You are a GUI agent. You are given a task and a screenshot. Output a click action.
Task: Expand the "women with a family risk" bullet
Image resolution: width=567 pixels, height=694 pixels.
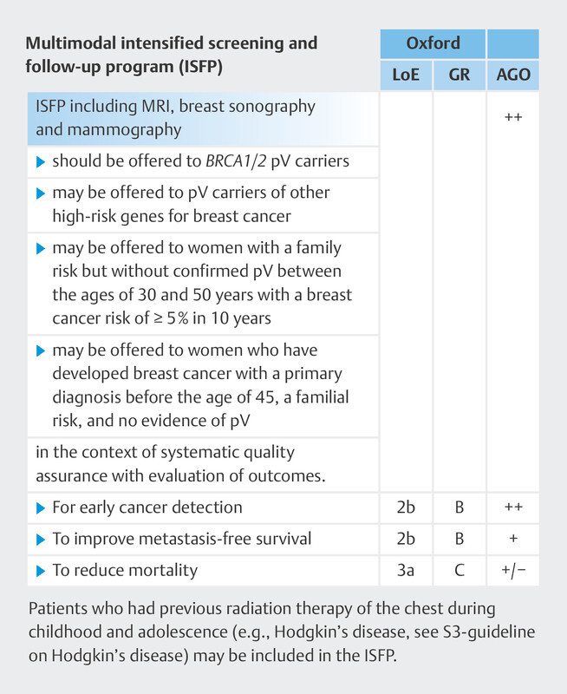pyautogui.click(x=42, y=249)
